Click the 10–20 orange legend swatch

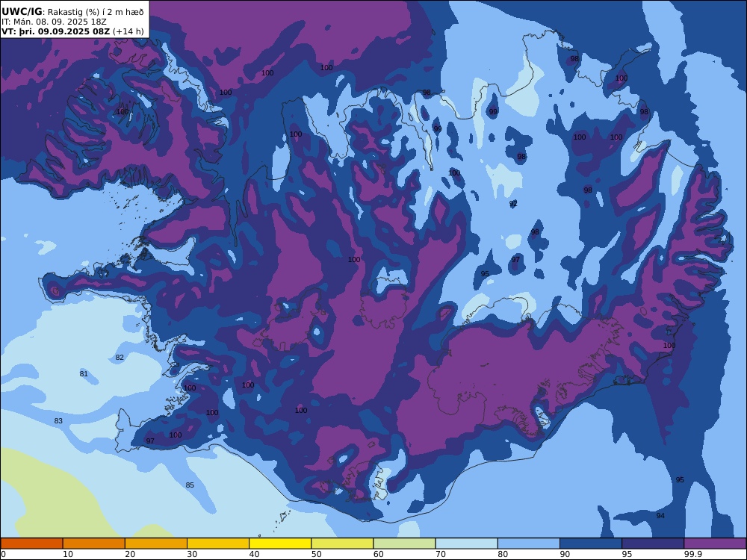pyautogui.click(x=94, y=544)
